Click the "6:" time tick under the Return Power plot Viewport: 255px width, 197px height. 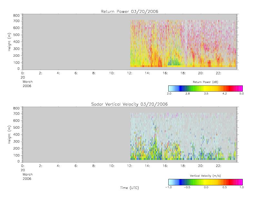point(76,73)
